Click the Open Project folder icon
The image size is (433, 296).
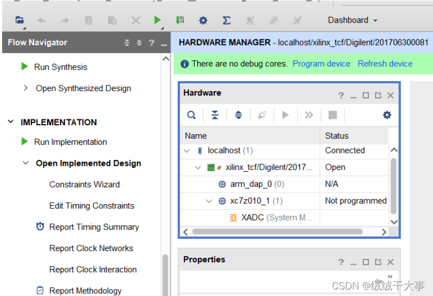click(x=19, y=20)
